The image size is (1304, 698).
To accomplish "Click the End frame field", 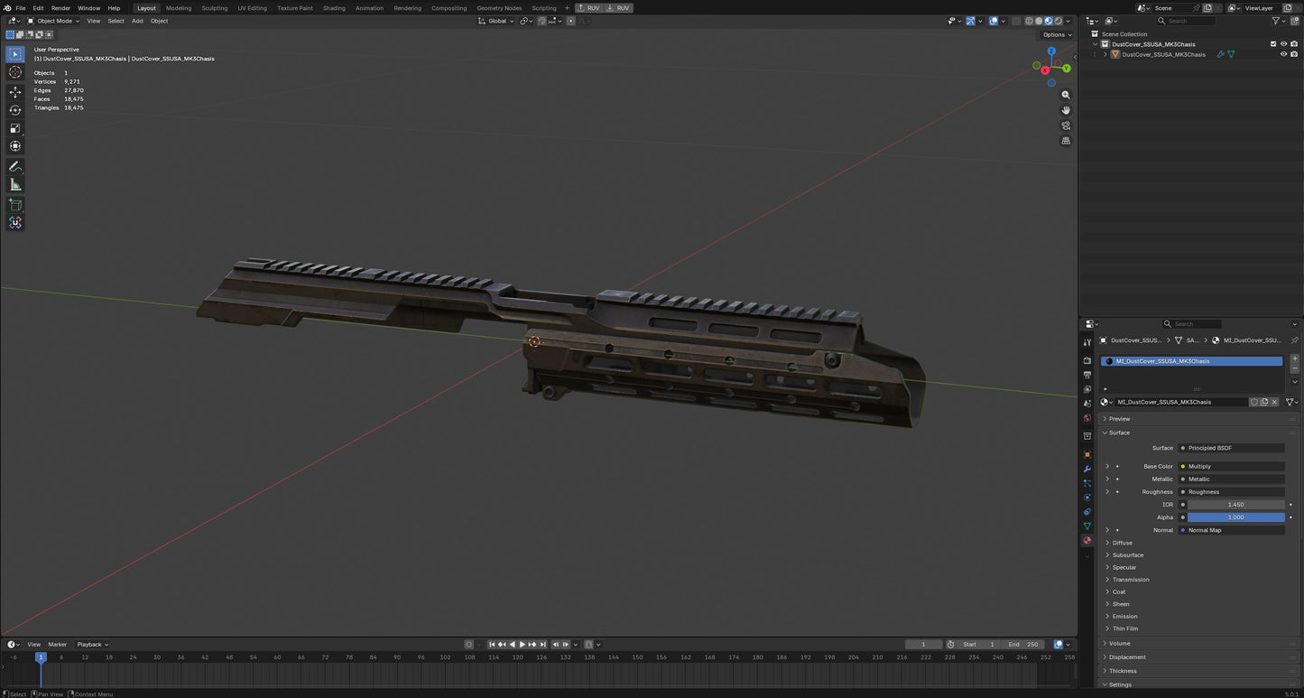I will click(x=1022, y=645).
